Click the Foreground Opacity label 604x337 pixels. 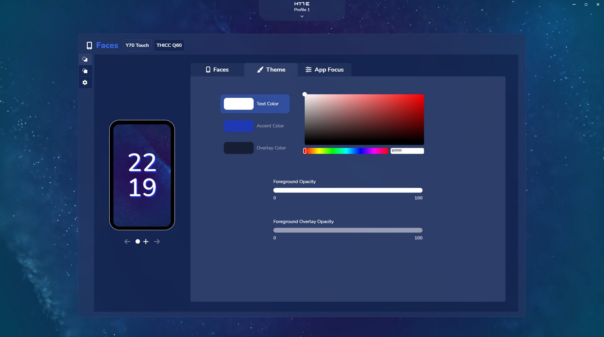point(294,181)
